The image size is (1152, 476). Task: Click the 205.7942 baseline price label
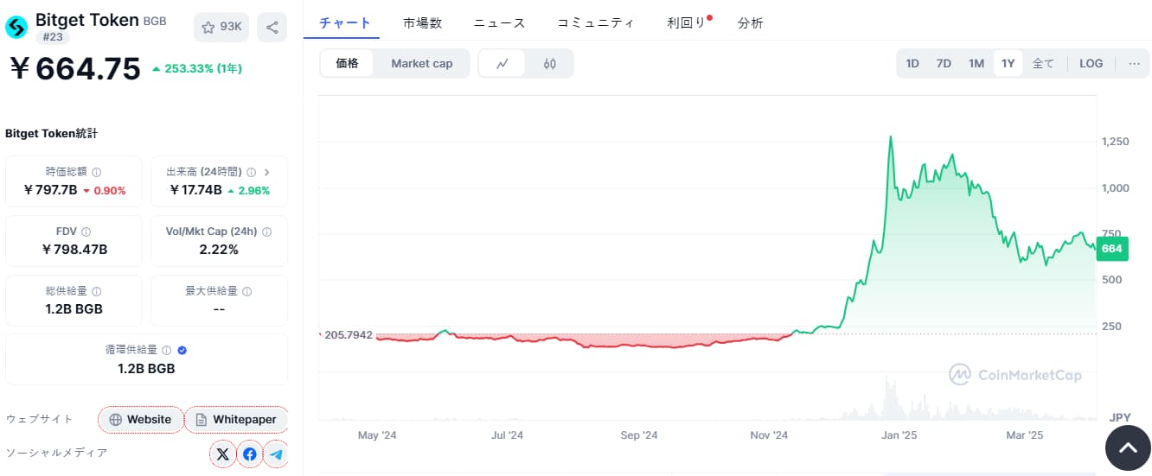(348, 334)
